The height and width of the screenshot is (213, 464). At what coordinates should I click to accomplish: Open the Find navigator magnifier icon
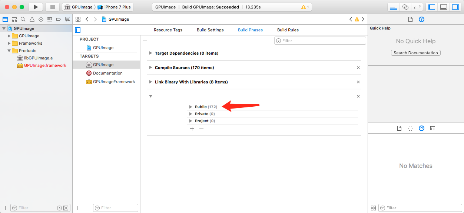pyautogui.click(x=23, y=19)
